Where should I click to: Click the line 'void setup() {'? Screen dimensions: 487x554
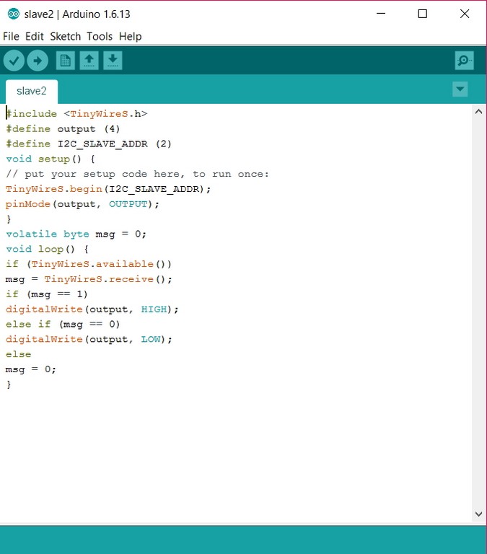click(x=51, y=159)
